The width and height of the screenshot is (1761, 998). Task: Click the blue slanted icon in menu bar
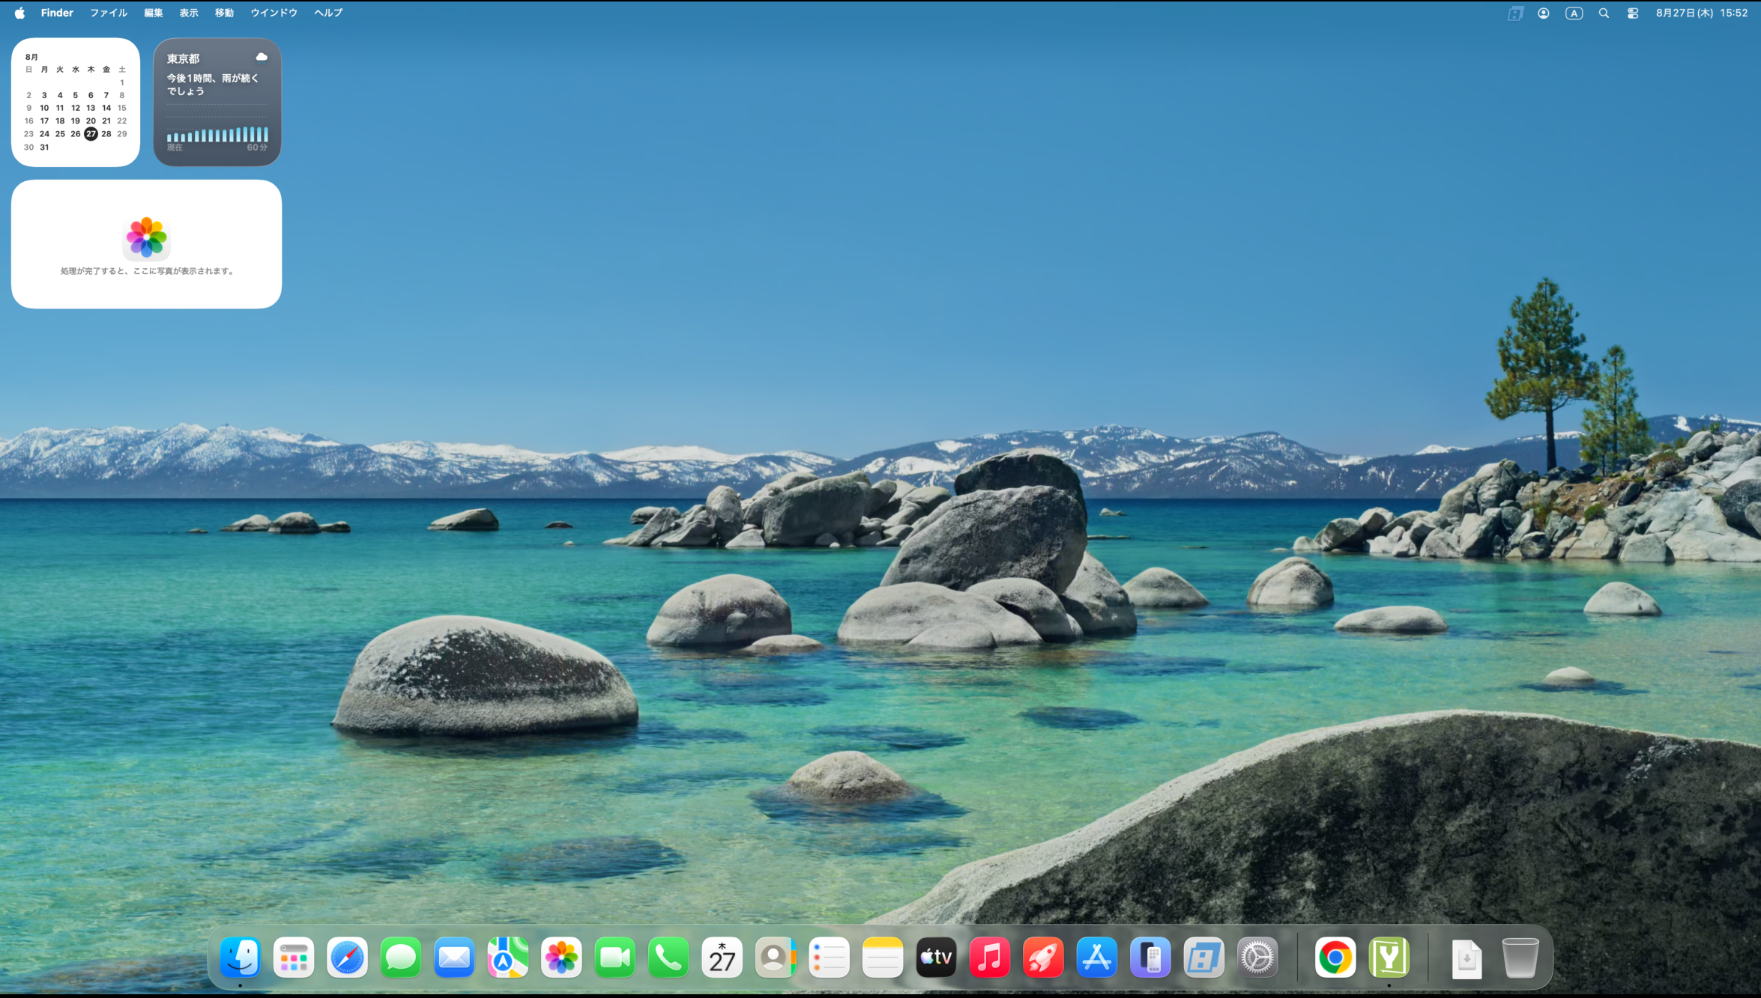tap(1515, 13)
